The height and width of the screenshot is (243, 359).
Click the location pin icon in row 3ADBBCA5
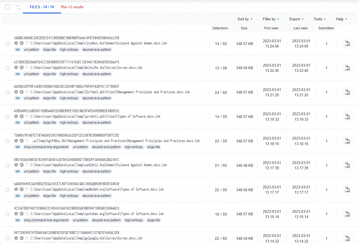[27, 43]
